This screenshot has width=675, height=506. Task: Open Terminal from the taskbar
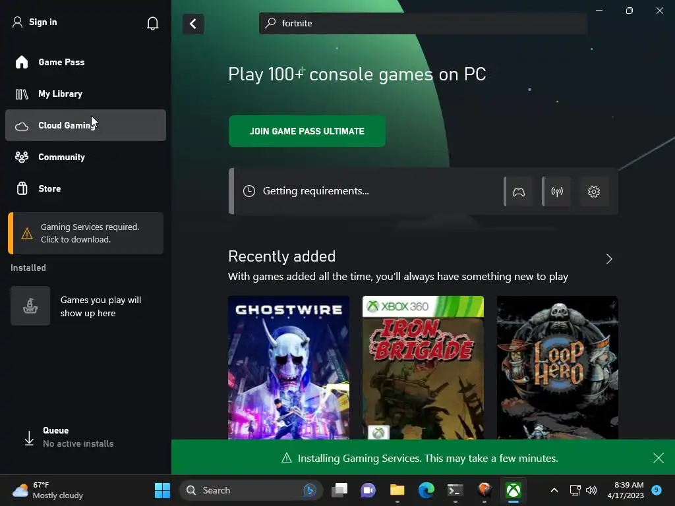[455, 490]
